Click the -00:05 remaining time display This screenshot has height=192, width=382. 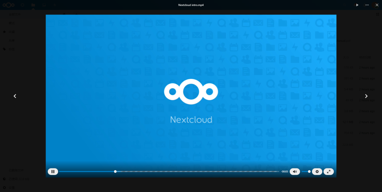(x=284, y=172)
